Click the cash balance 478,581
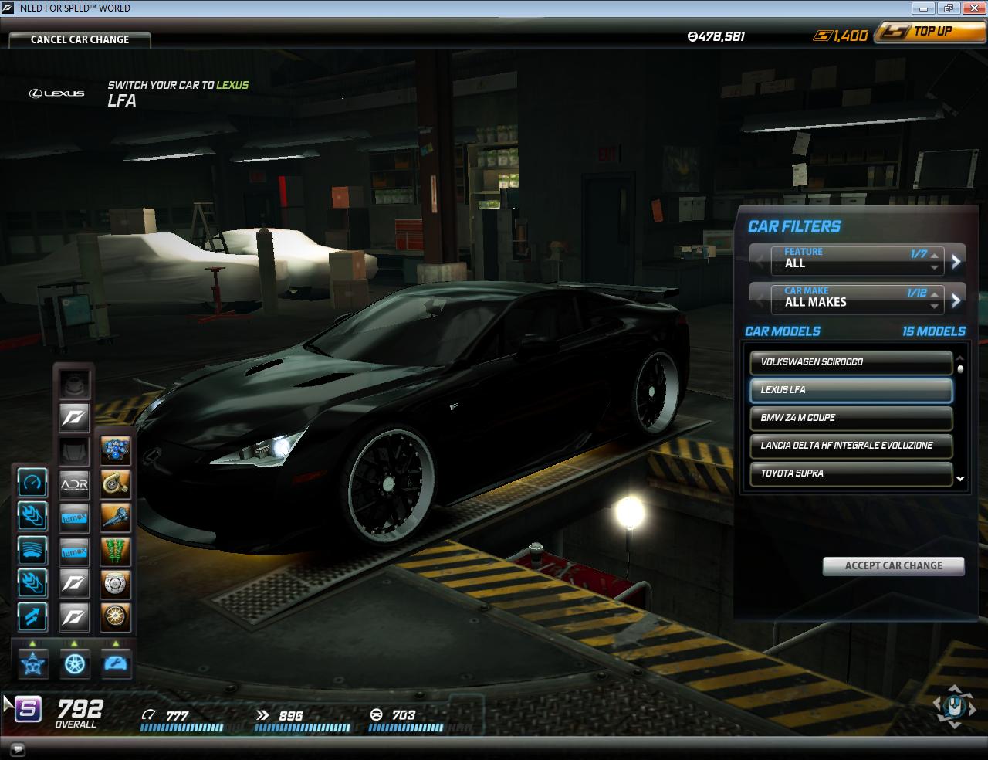The height and width of the screenshot is (760, 988). tap(716, 36)
